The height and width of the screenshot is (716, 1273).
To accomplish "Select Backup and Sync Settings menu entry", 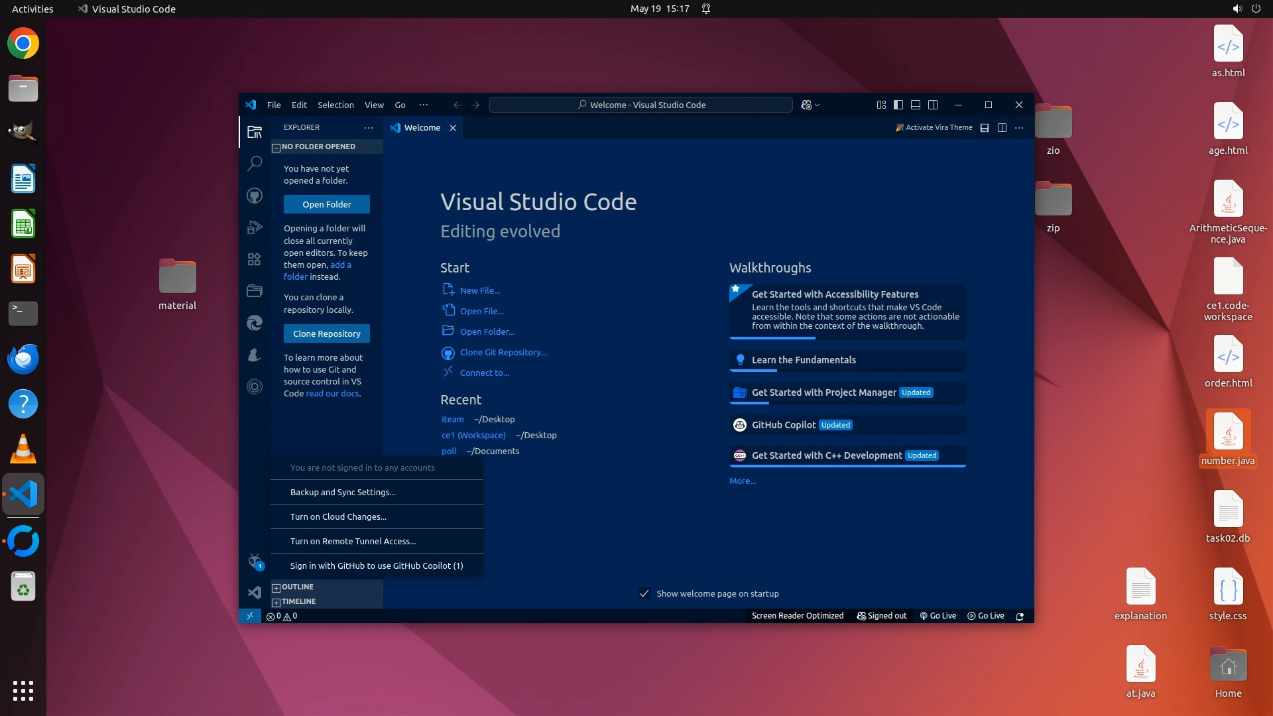I will [343, 492].
